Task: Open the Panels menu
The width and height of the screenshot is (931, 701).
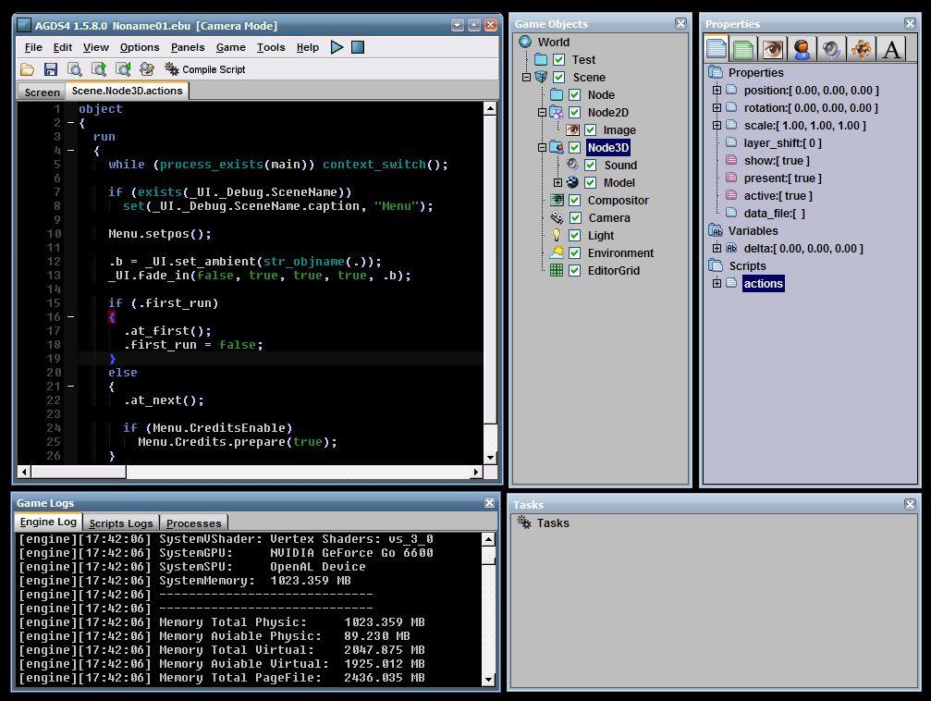Action: pos(188,47)
